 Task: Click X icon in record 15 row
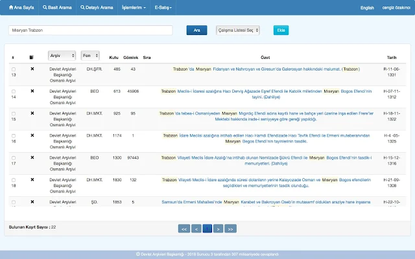tap(32, 113)
